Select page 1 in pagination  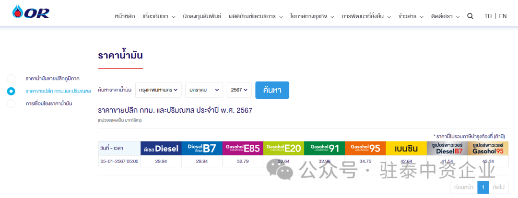[483, 187]
